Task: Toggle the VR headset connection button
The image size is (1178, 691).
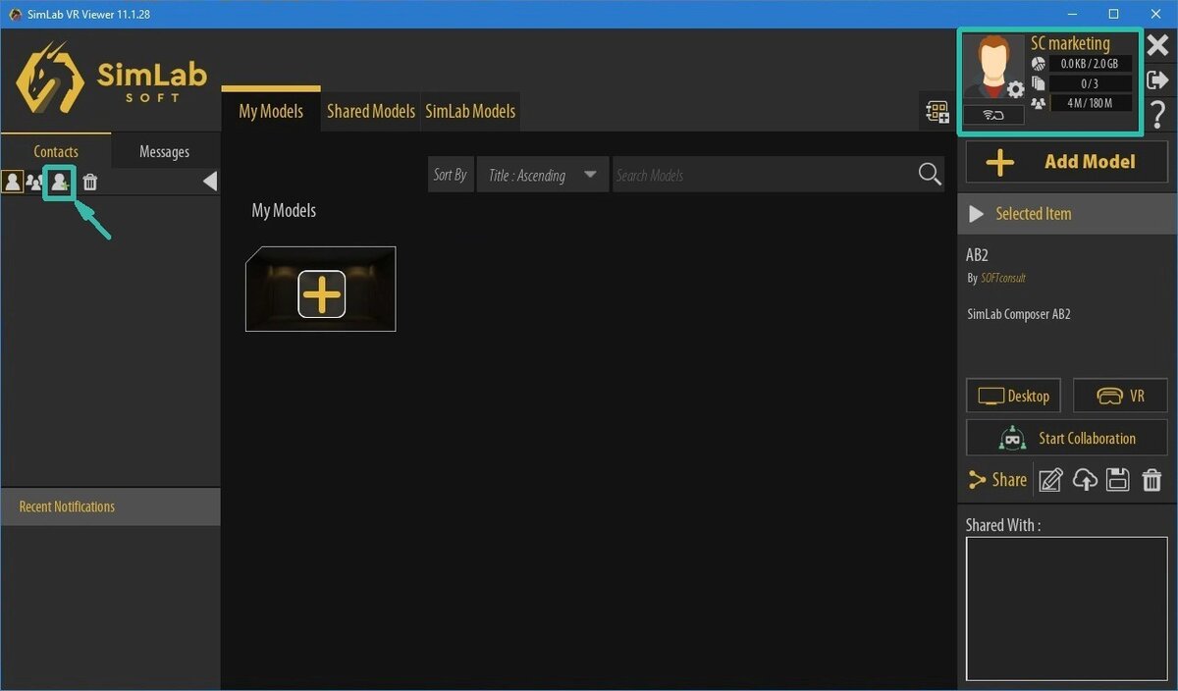Action: tap(993, 115)
